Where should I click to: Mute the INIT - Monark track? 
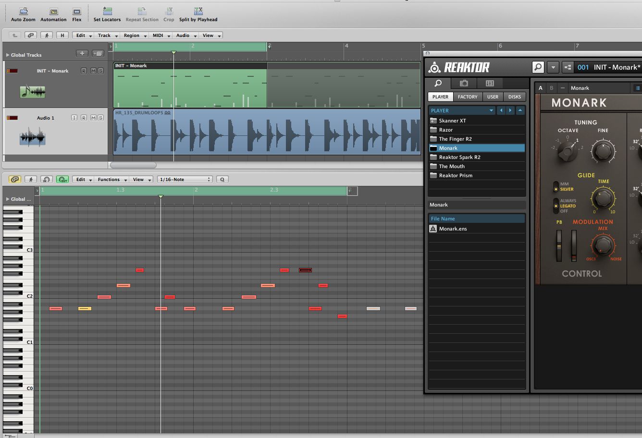[92, 71]
